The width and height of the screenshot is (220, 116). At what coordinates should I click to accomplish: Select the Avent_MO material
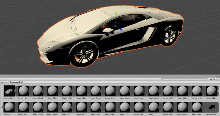click(67, 107)
